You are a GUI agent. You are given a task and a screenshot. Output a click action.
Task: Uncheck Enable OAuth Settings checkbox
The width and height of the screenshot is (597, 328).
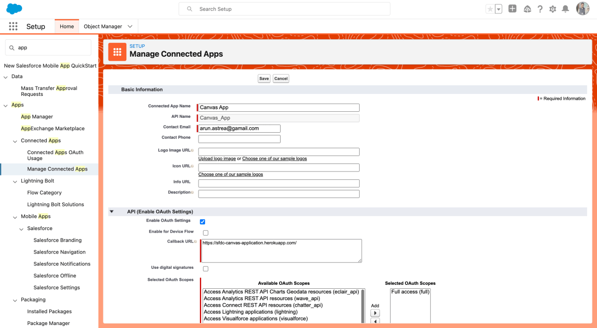tap(202, 222)
